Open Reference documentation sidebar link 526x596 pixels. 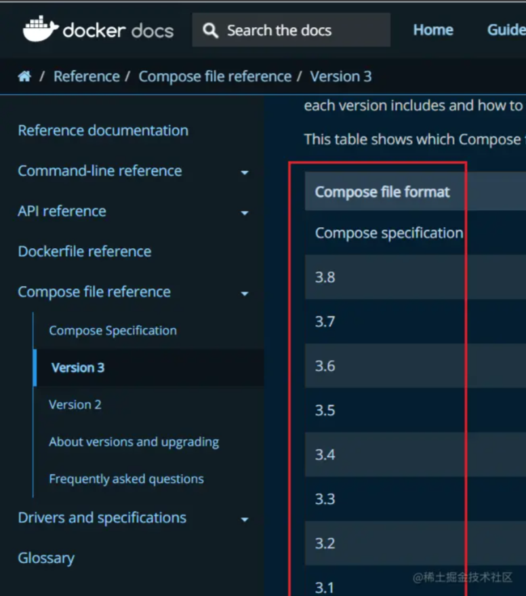pyautogui.click(x=103, y=131)
